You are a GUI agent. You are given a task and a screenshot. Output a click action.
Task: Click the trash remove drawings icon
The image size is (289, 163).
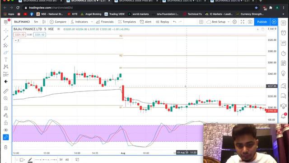[x=6, y=147]
